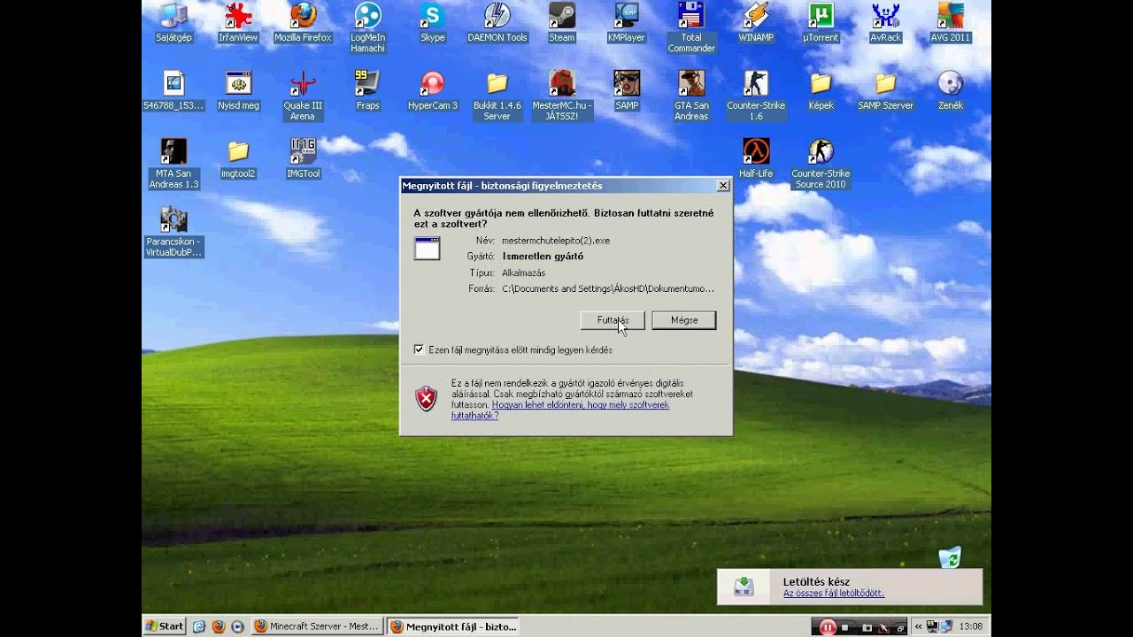Open LogMeIn Hamachi shortcut
Viewport: 1133px width, 637px height.
pyautogui.click(x=367, y=27)
